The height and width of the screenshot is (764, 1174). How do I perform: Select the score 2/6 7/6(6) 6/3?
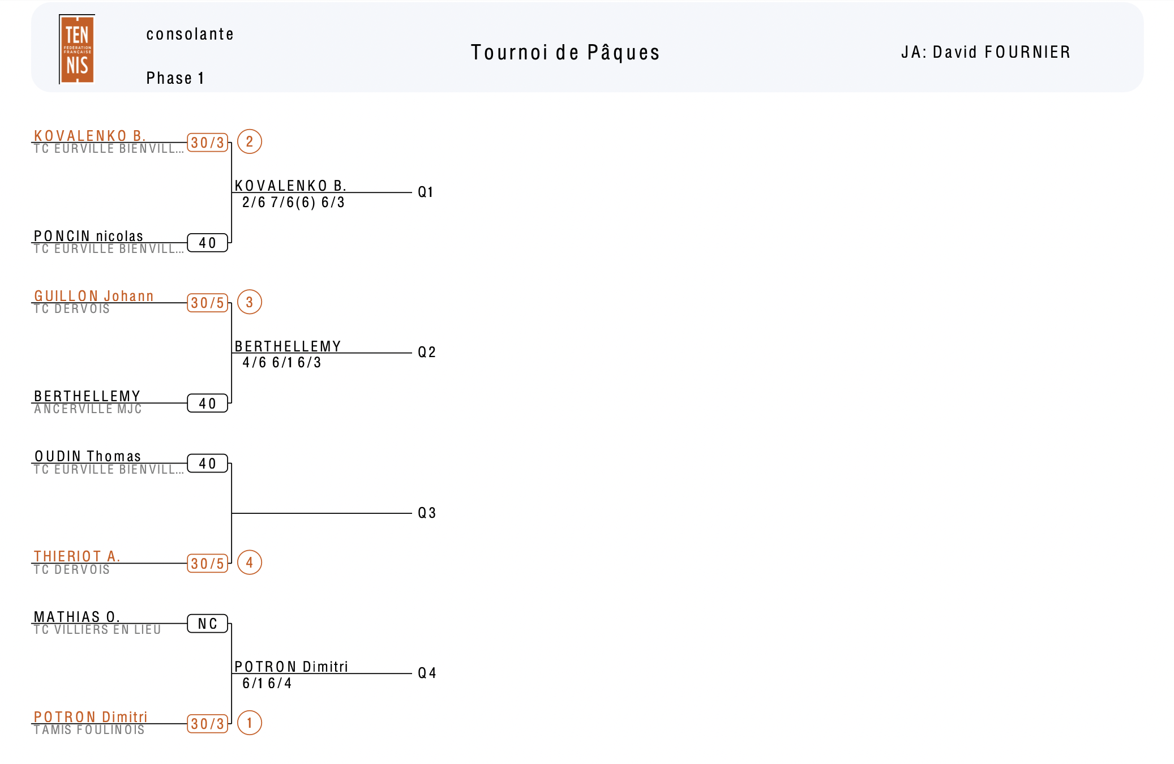(x=293, y=203)
